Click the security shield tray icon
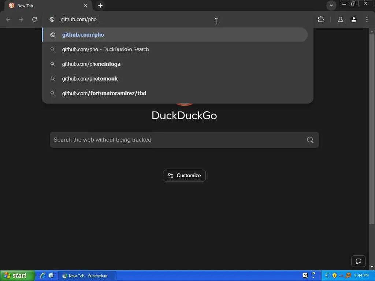This screenshot has width=375, height=281. coord(334,276)
